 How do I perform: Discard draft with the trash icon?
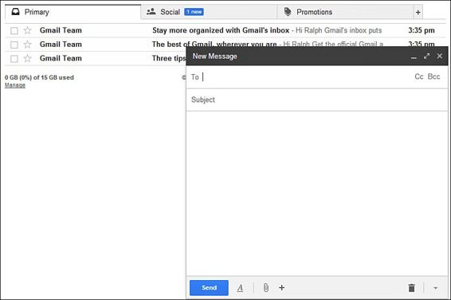412,287
